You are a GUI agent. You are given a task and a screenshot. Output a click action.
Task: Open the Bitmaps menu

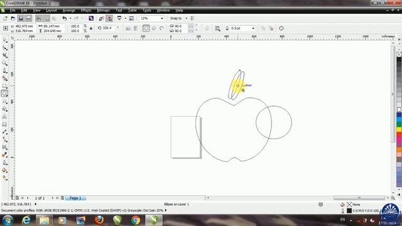[103, 10]
